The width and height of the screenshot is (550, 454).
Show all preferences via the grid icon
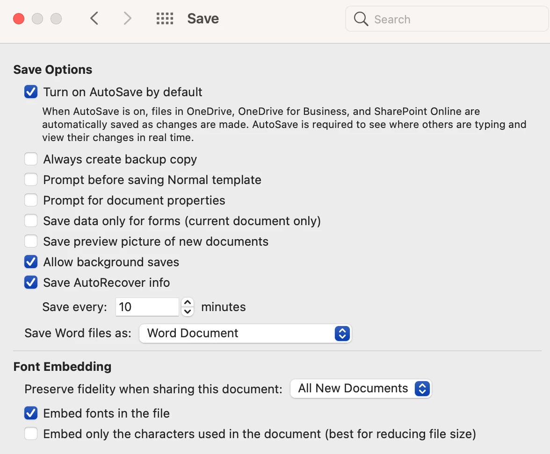coord(165,19)
